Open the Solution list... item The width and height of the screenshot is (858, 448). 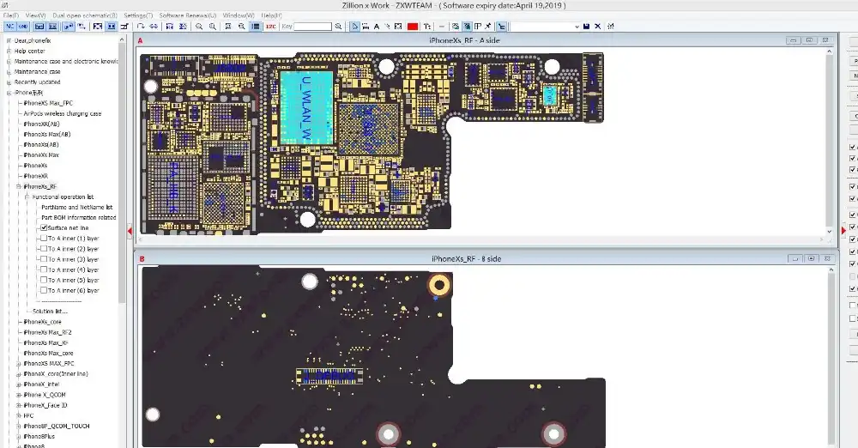click(50, 311)
